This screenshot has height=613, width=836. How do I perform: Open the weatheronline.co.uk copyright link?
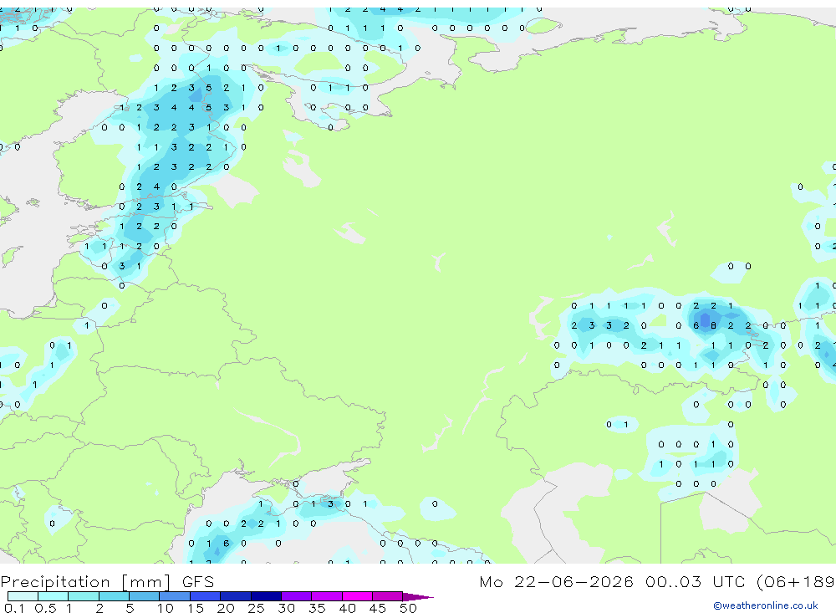coord(766,605)
